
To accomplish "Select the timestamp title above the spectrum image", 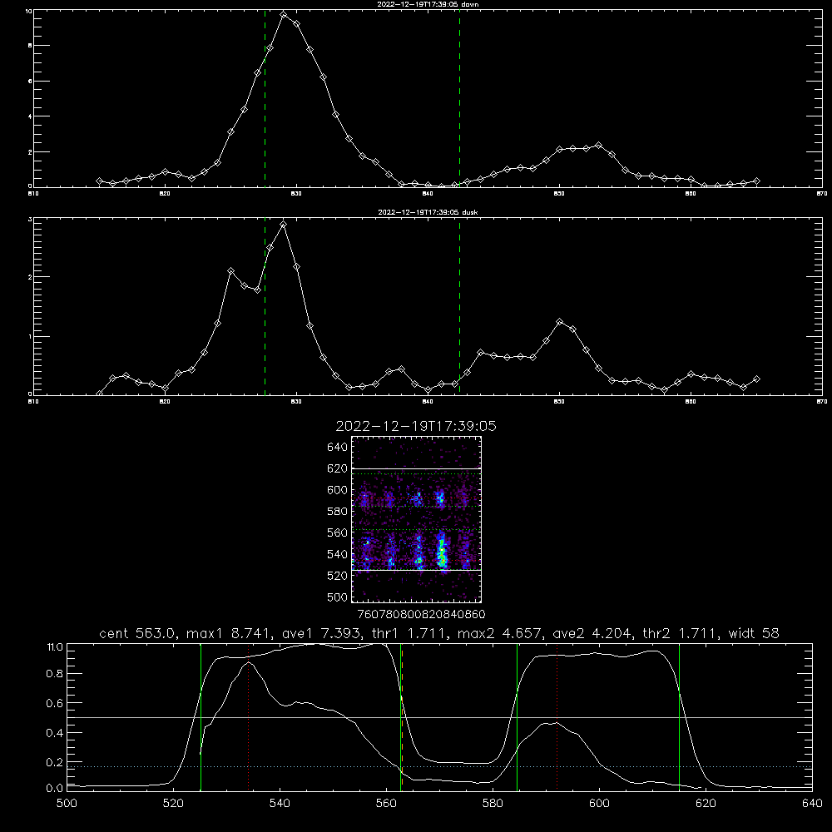I will point(416,426).
